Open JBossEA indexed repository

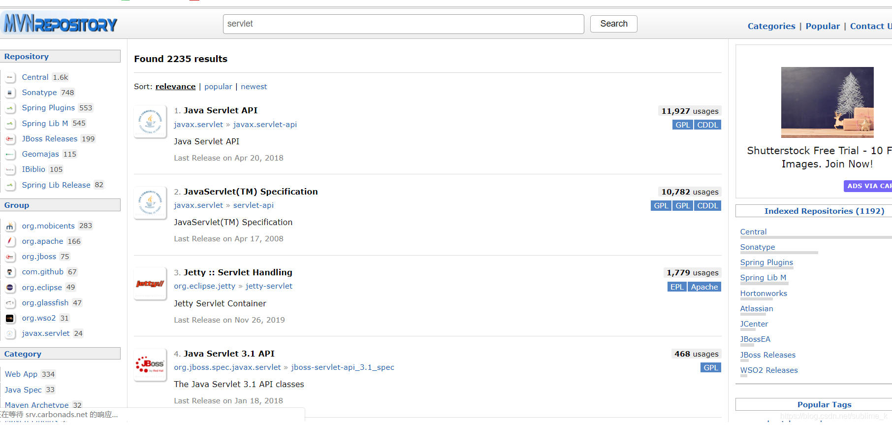pyautogui.click(x=755, y=339)
